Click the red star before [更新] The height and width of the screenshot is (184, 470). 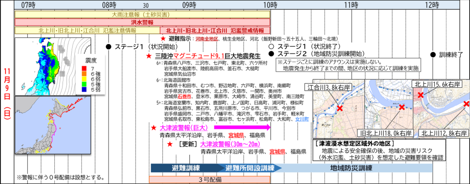(x=170, y=143)
